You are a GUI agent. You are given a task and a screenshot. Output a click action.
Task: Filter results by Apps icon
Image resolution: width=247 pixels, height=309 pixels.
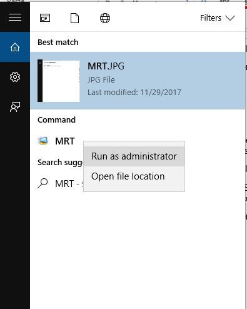(45, 18)
